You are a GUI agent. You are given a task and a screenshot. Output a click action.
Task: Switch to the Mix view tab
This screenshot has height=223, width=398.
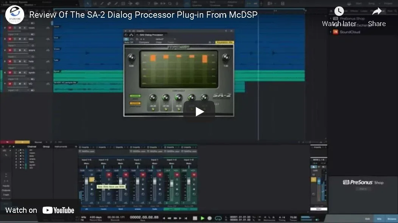[x=379, y=219]
